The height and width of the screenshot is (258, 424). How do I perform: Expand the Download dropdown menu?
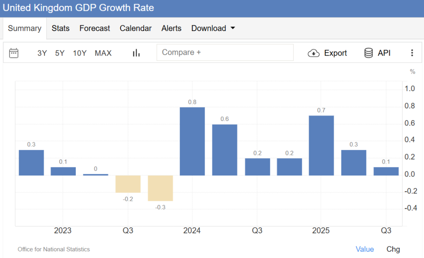tap(209, 28)
